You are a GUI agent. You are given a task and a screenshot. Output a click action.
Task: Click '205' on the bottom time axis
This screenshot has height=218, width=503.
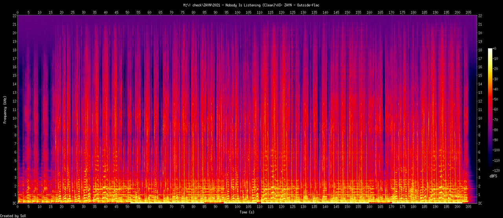point(468,206)
